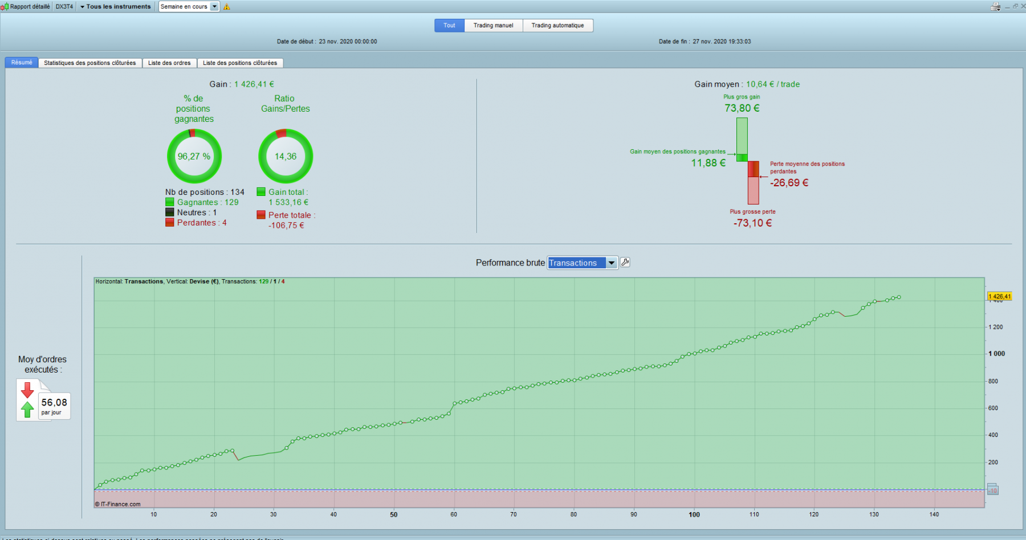Open chart settings wrench icon
The width and height of the screenshot is (1026, 540).
point(625,263)
